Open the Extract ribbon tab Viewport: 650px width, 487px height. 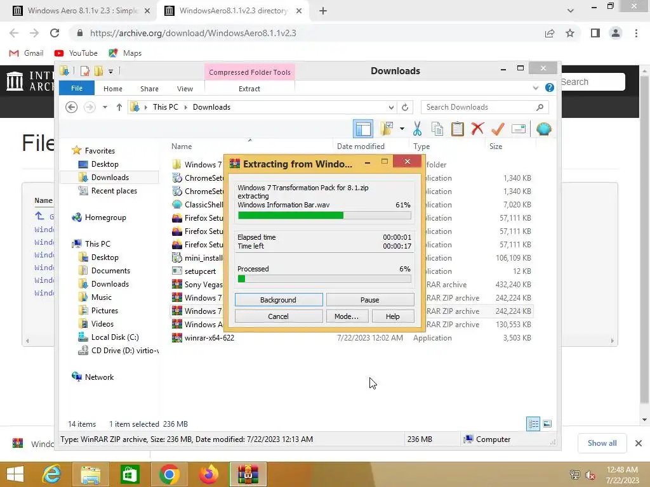249,89
